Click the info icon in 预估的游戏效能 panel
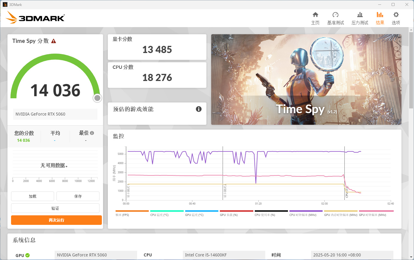The height and width of the screenshot is (260, 414). (199, 109)
